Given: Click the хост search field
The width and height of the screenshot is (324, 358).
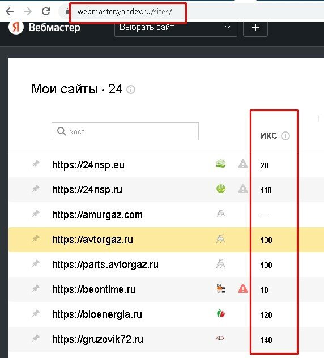Looking at the screenshot, I should (x=125, y=131).
